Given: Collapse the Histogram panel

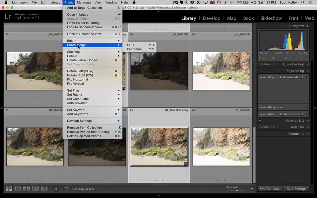Looking at the screenshot, I should (x=307, y=26).
